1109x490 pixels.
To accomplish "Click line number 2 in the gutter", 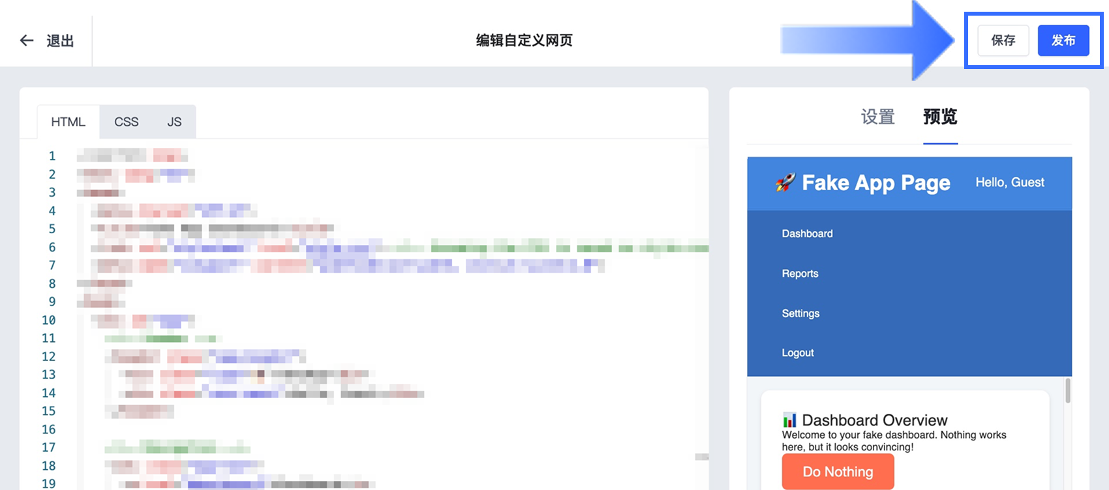I will click(x=52, y=174).
